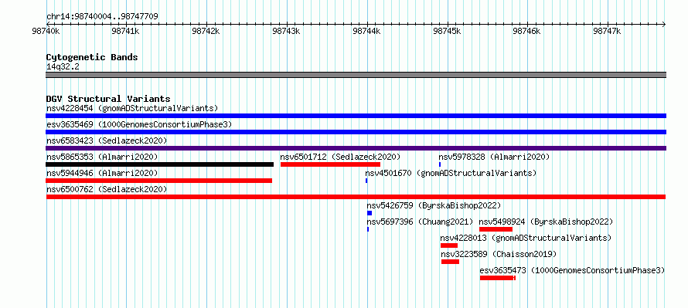Open nsv3223589 Chaisson2019 label
Screen dimensions: 688x308
click(x=499, y=254)
